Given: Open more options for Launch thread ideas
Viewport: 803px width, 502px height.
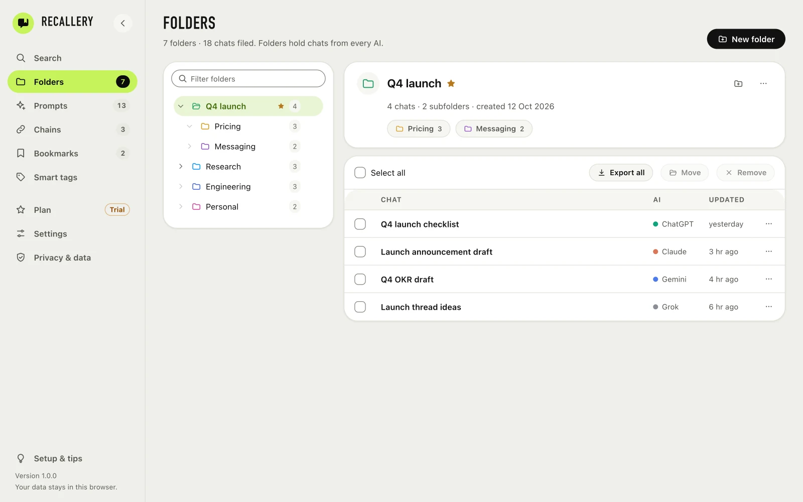Looking at the screenshot, I should [769, 307].
